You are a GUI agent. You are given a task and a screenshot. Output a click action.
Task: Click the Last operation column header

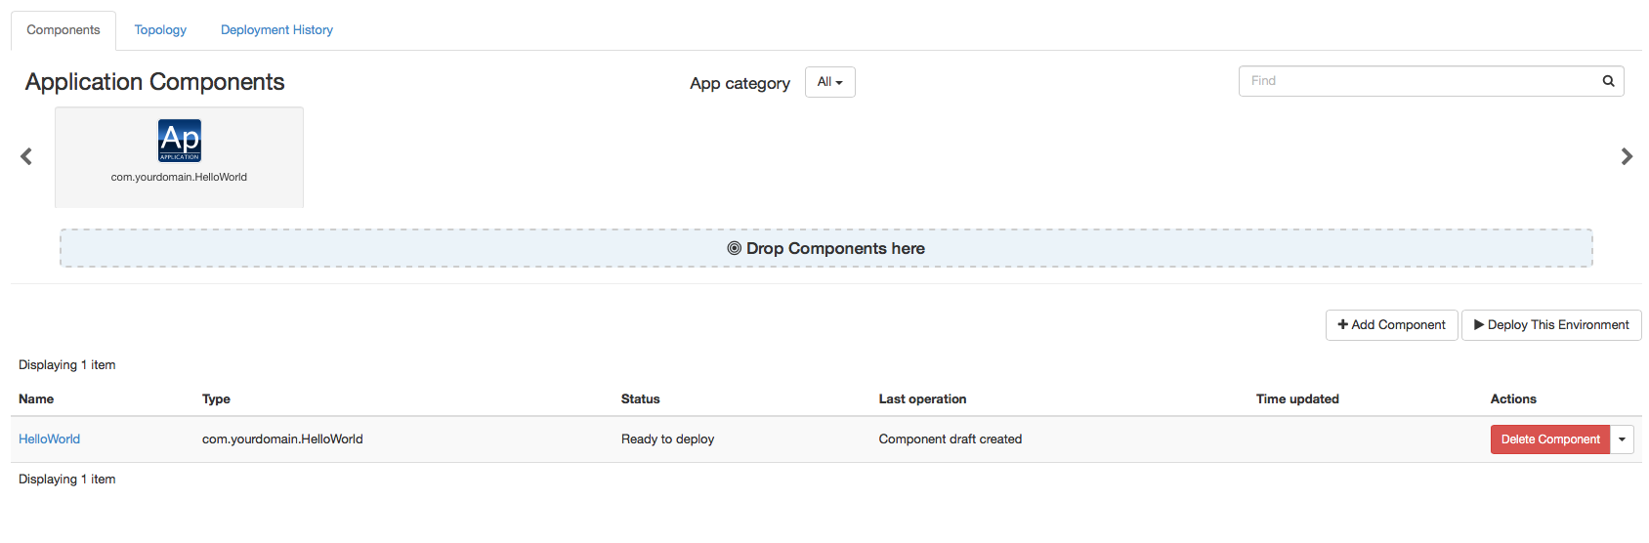point(922,399)
